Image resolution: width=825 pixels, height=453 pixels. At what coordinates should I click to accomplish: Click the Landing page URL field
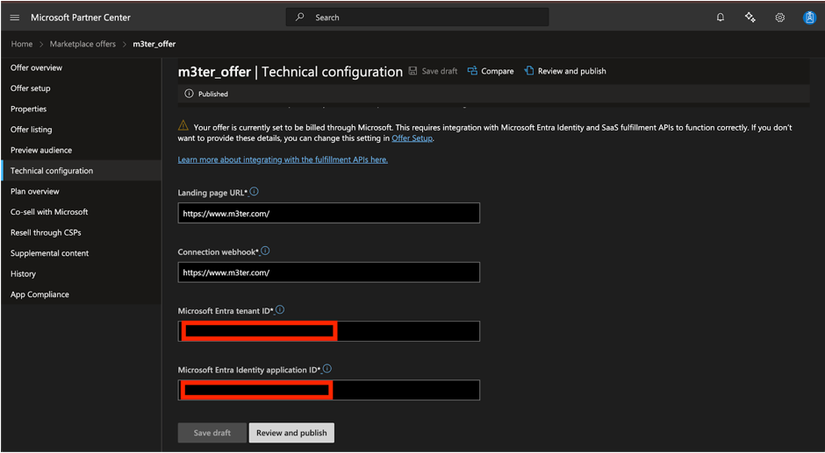329,213
